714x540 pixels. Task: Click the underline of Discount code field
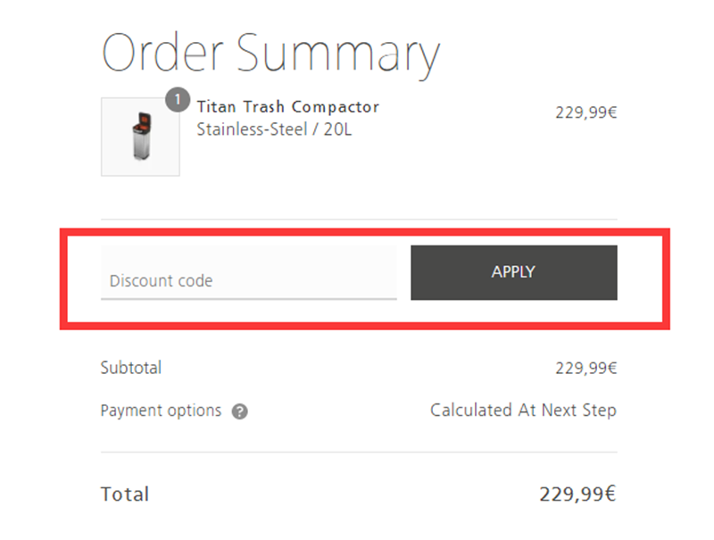[249, 299]
